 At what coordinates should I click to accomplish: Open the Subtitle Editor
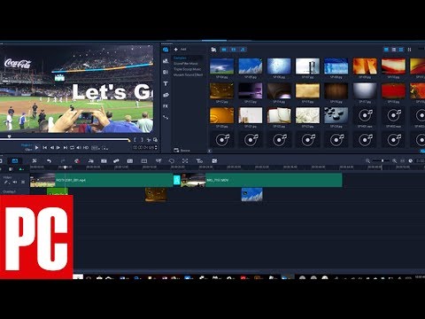pyautogui.click(x=130, y=160)
